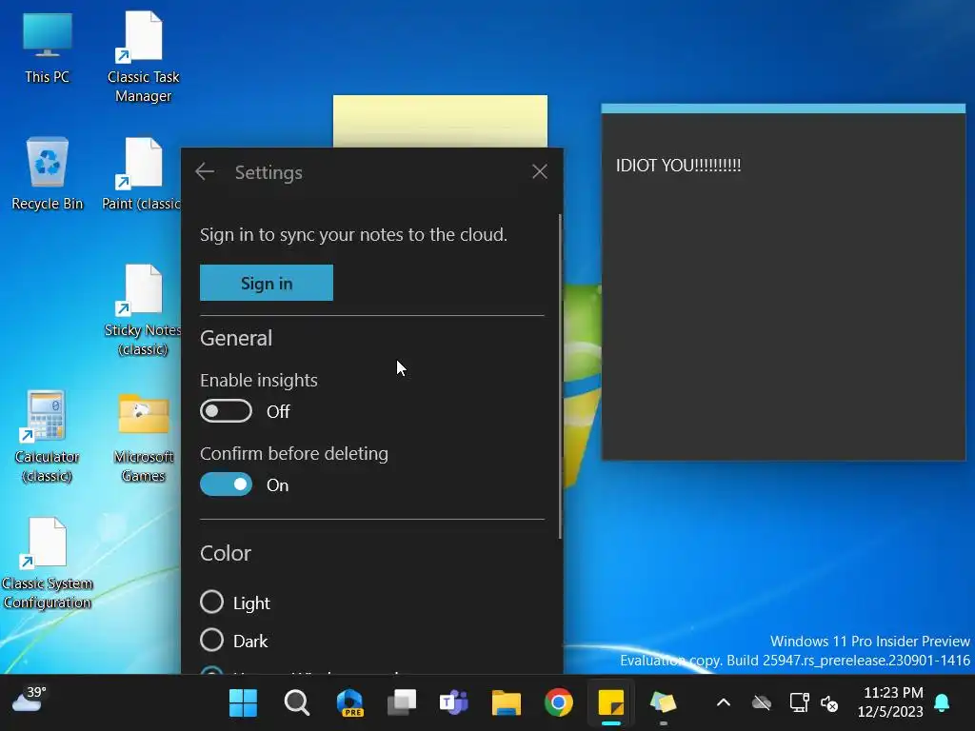Screen dimensions: 975x731
Task: Click the blue title bar of dark note
Action: [783, 109]
